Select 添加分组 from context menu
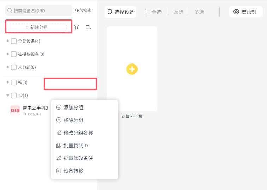 click(x=73, y=108)
